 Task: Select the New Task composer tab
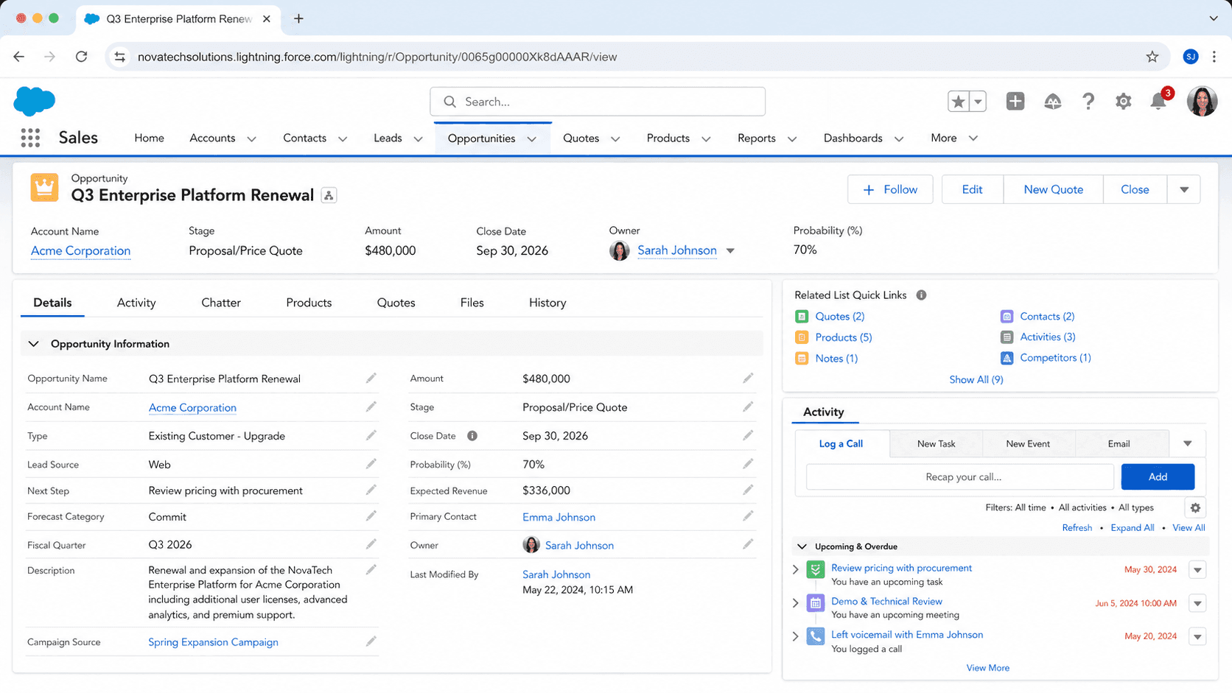[936, 443]
